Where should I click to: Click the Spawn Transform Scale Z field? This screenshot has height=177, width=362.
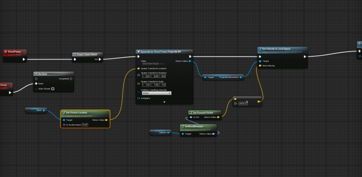coord(162,85)
